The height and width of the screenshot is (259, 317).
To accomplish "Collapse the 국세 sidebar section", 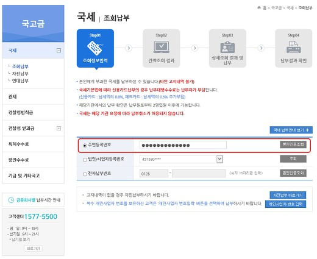I will [x=59, y=50].
